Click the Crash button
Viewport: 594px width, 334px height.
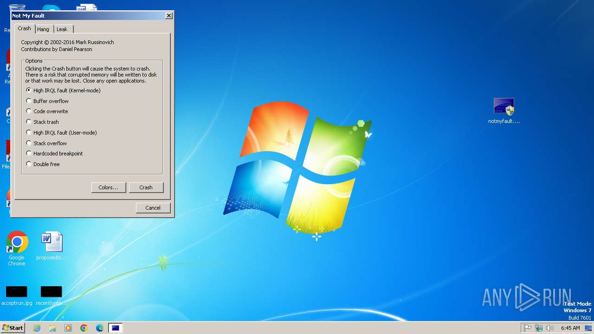(146, 187)
